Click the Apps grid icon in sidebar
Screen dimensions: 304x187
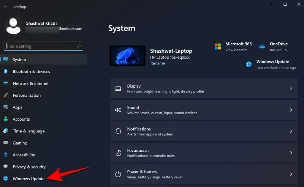6,107
